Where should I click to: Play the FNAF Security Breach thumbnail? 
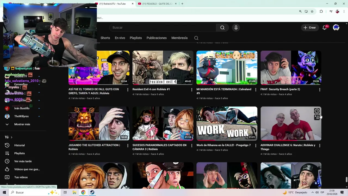click(x=291, y=68)
